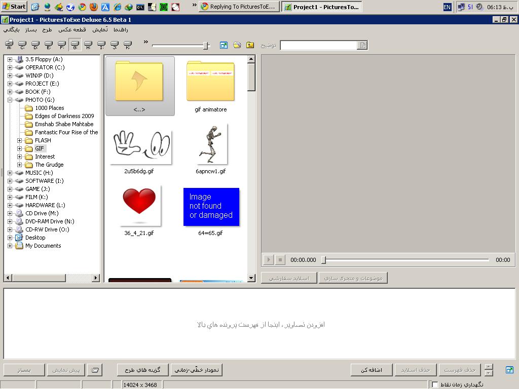Switch to the H: drive icon
The image size is (519, 389).
tap(88, 45)
